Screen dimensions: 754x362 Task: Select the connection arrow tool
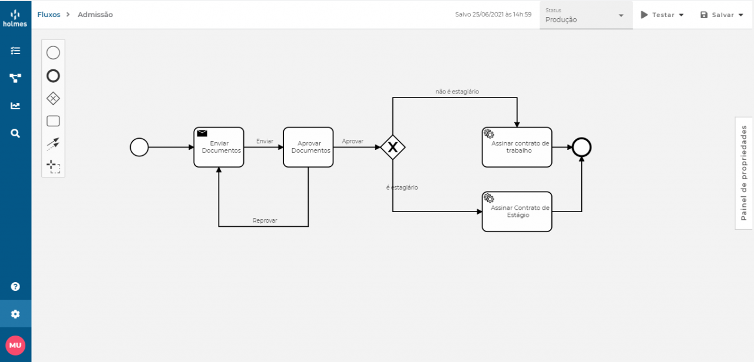click(x=53, y=143)
